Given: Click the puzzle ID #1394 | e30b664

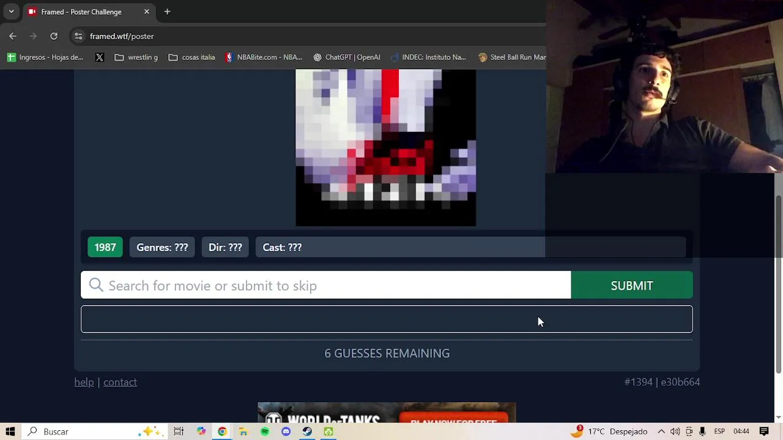Looking at the screenshot, I should point(662,382).
